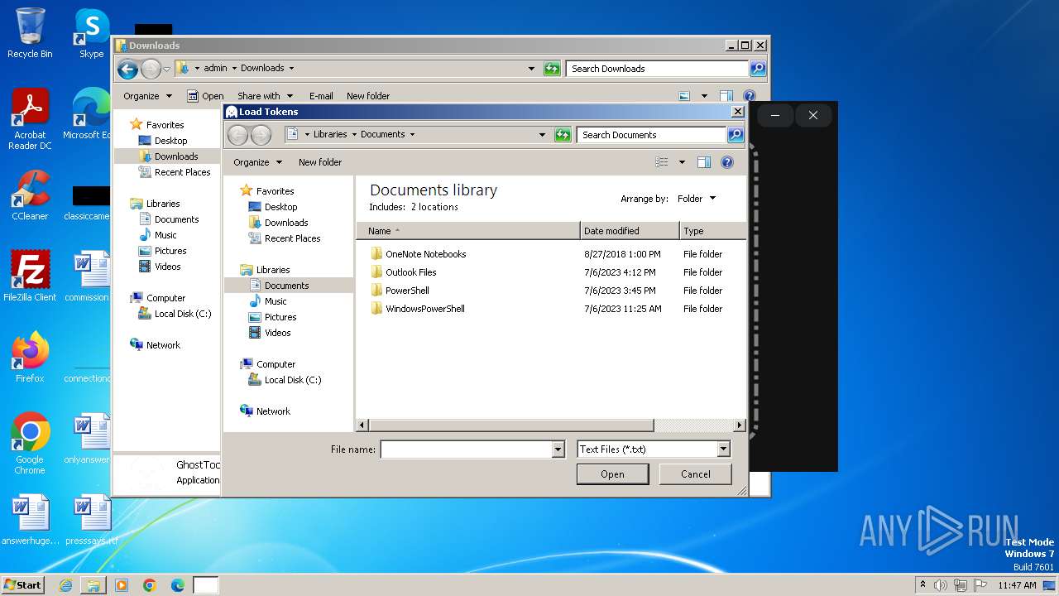Expand recent pages dropdown in Downloads window
The image size is (1059, 596).
click(x=166, y=69)
